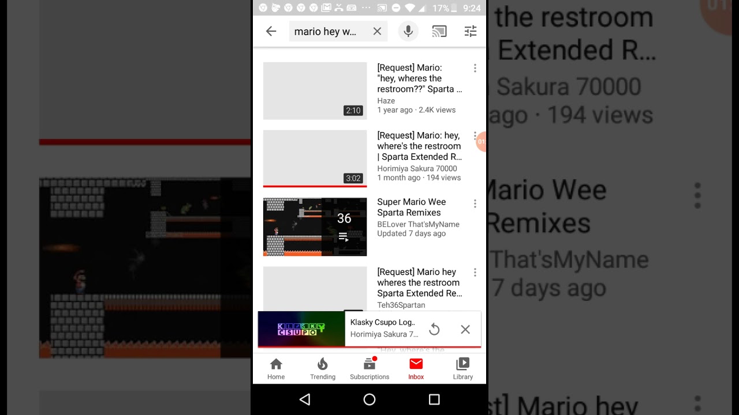Tap the Wi-Fi status icon
The width and height of the screenshot is (739, 415).
coord(410,8)
